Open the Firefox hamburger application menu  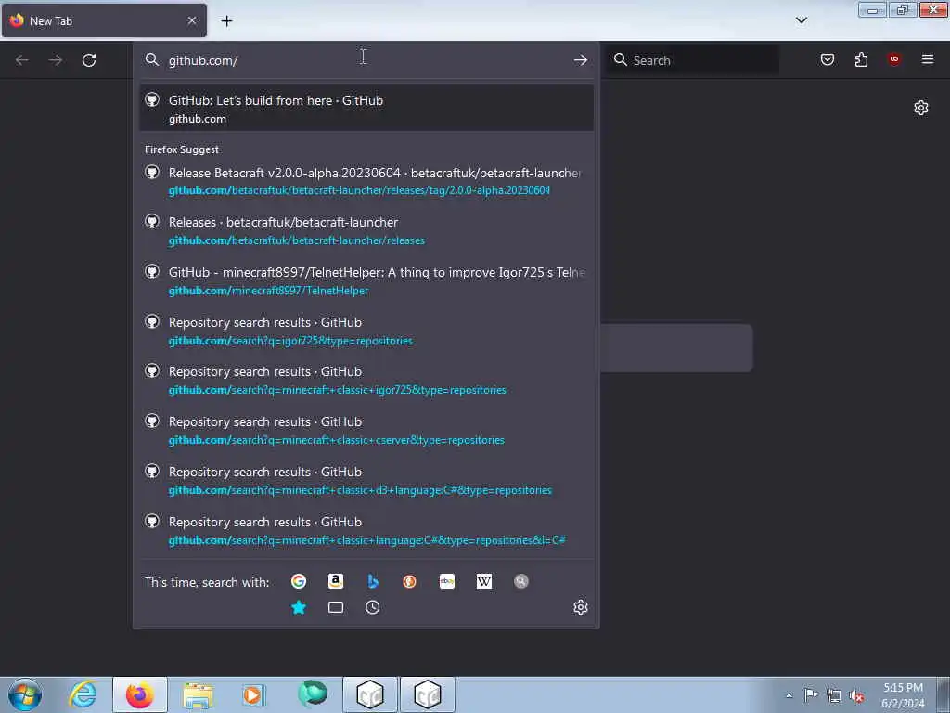(927, 59)
